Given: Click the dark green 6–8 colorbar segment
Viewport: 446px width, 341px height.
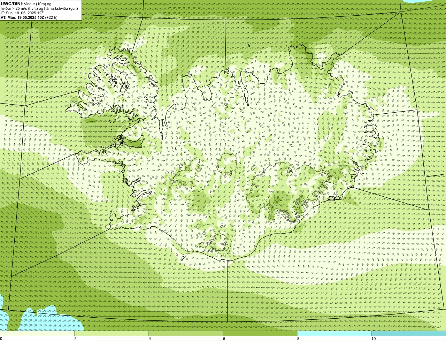Looking at the screenshot, I should pos(260,333).
